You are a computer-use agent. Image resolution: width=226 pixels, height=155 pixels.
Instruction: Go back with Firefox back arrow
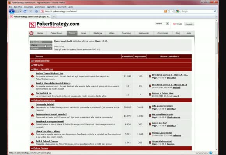(12, 11)
